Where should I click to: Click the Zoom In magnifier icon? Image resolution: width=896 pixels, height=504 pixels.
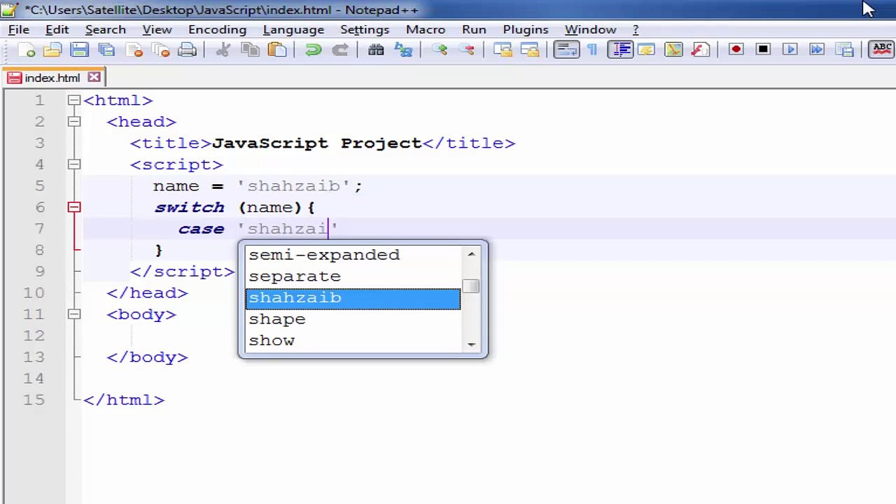(439, 50)
